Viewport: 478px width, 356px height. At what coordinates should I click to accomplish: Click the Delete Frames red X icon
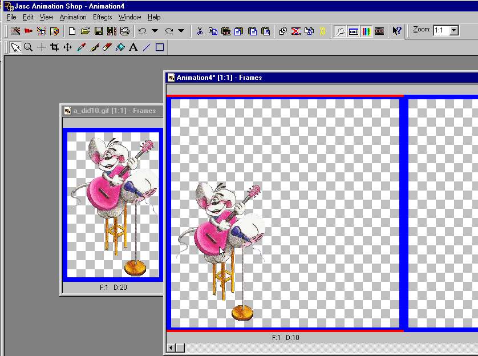(x=295, y=31)
